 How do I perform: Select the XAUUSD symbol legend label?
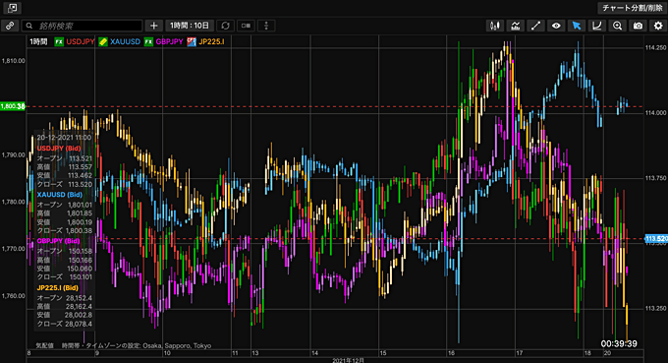tap(125, 41)
